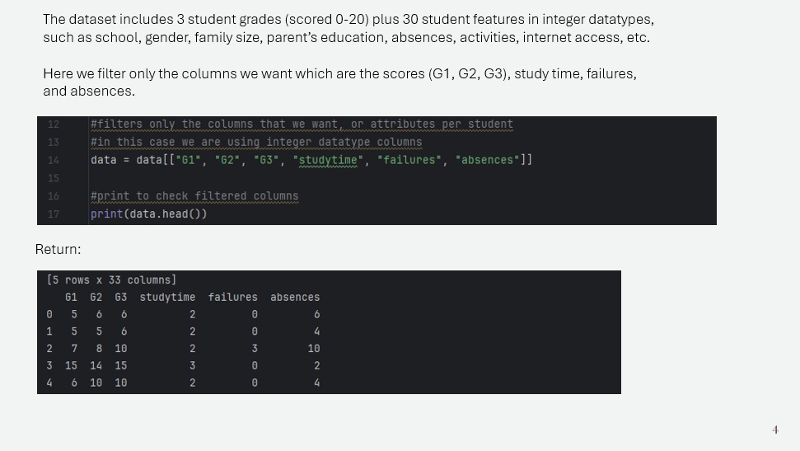Click line number 17 in the code gutter

[53, 214]
